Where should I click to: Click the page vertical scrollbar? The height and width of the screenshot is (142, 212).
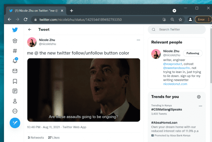pos(211,55)
